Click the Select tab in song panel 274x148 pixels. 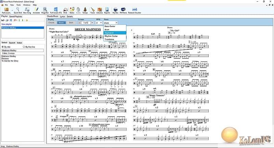tap(4, 42)
